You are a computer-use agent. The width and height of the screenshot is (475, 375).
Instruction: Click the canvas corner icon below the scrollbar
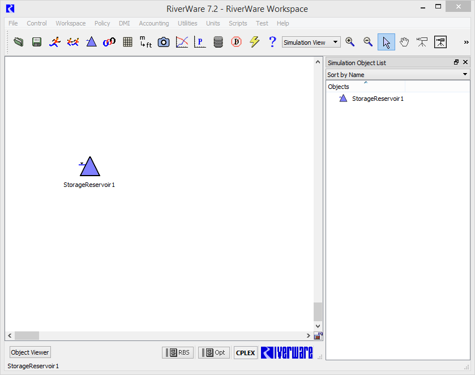[318, 335]
